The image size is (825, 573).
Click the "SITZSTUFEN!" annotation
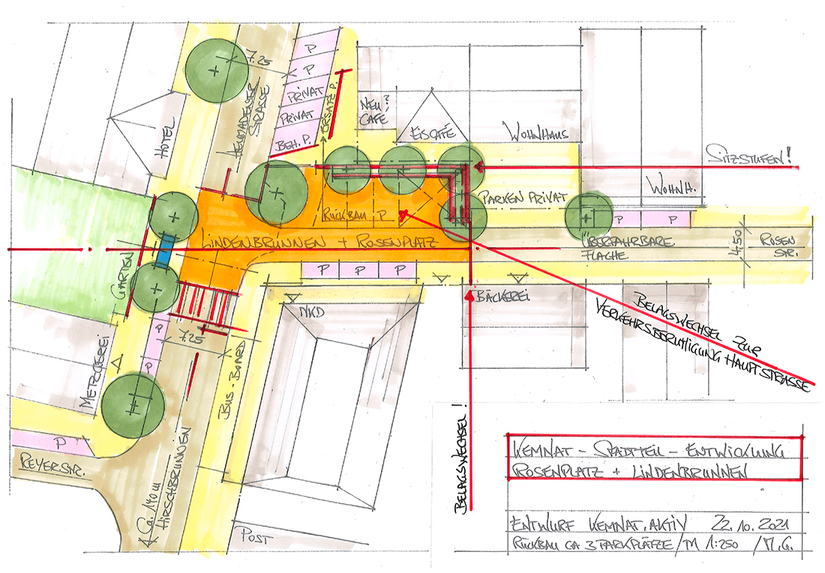click(748, 156)
